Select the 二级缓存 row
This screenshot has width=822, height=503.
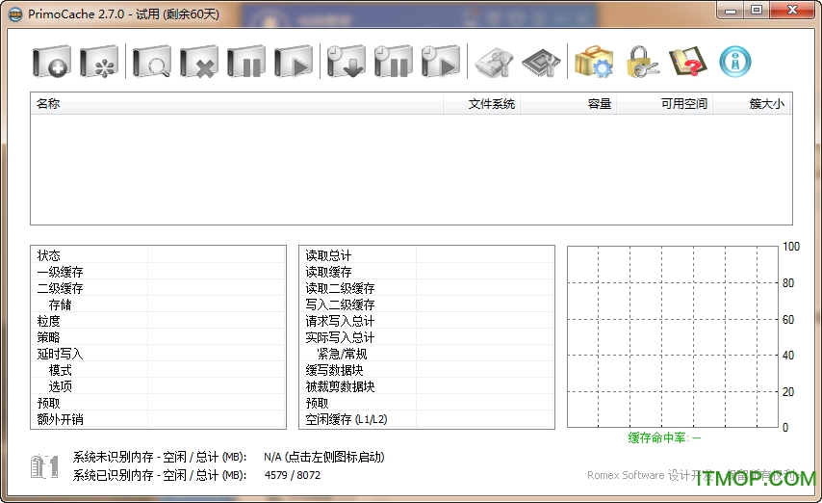158,288
